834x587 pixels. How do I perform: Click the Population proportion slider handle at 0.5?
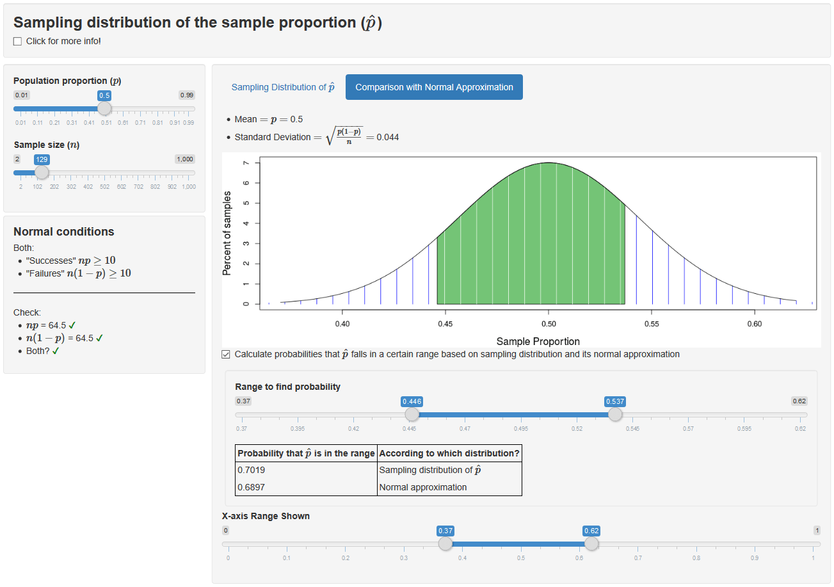[x=104, y=108]
